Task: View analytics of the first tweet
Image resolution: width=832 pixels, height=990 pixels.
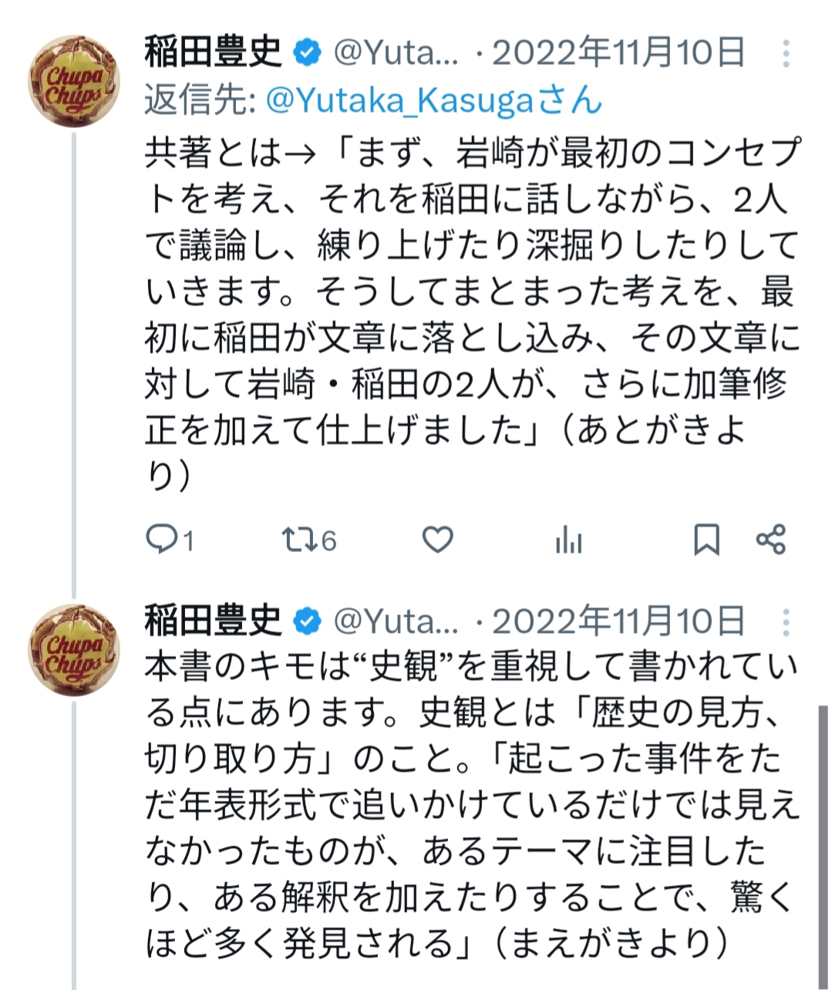Action: (568, 540)
